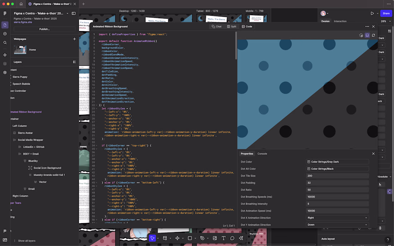Click Show all layers
Viewport: 394px width, 246px height.
point(27,241)
